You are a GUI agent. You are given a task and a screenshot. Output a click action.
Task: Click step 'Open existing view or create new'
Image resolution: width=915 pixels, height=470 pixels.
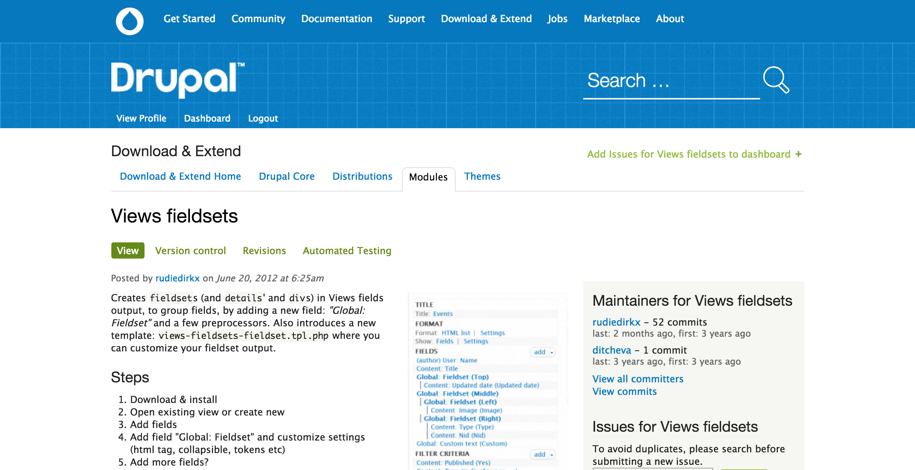click(x=207, y=412)
